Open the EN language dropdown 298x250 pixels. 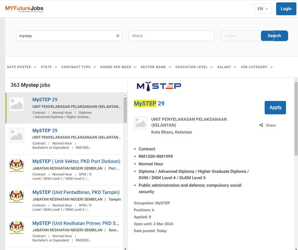pos(263,9)
